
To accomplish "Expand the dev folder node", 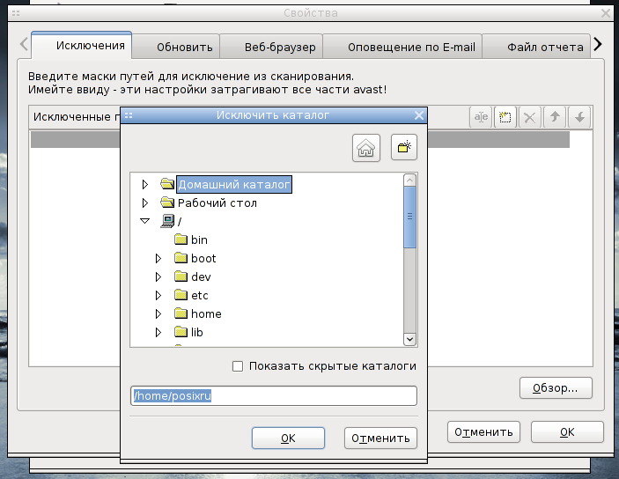I will click(x=158, y=276).
